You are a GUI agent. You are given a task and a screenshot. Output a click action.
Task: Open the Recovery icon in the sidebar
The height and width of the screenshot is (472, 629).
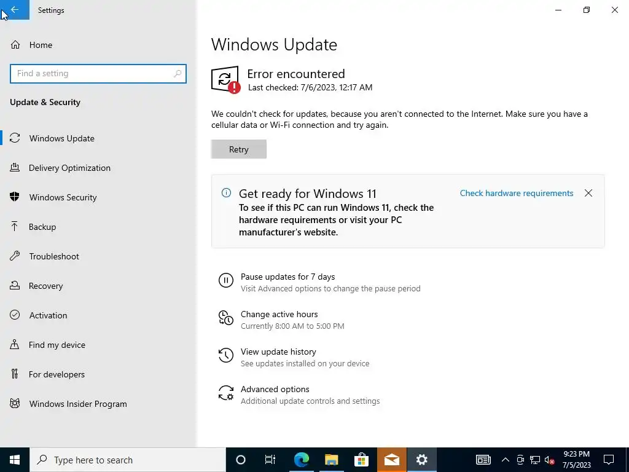(x=15, y=286)
